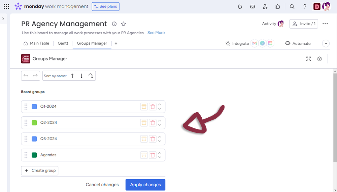Open the Gantt tab

63,43
